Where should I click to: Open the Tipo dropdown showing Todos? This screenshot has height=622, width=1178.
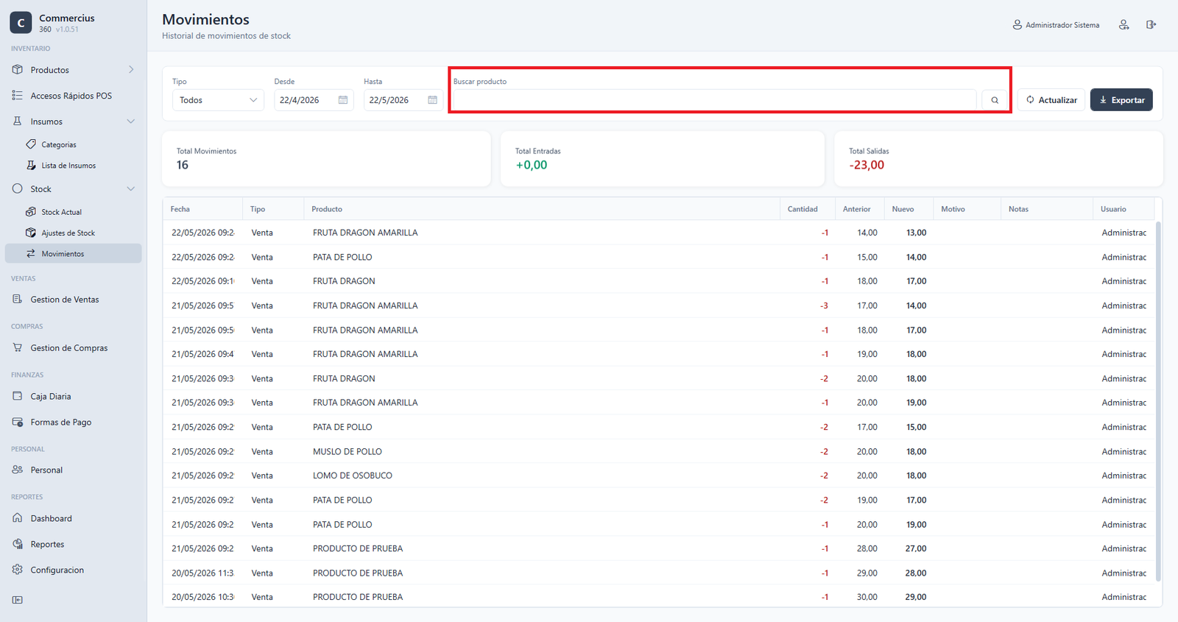218,100
